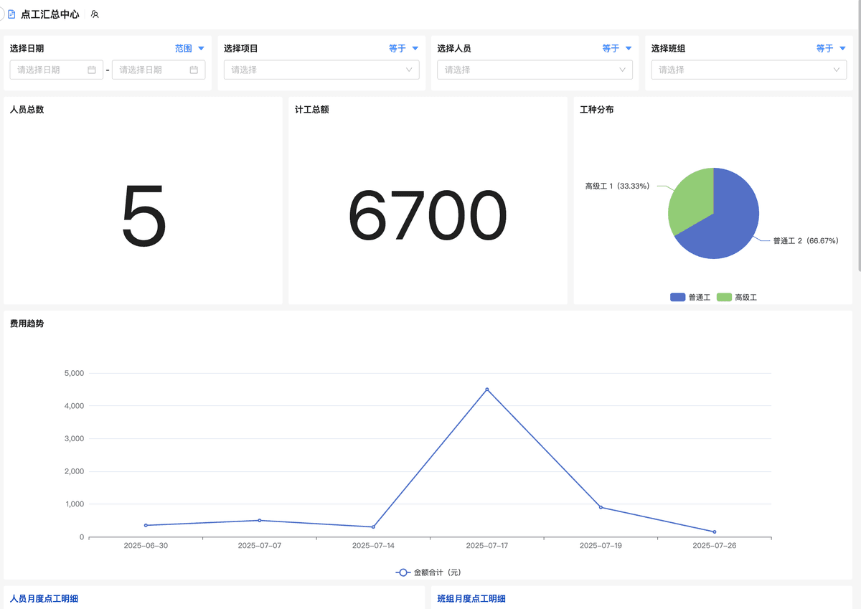The width and height of the screenshot is (861, 609).
Task: Open the 等于 operator dropdown for 选择班组
Action: coord(832,48)
